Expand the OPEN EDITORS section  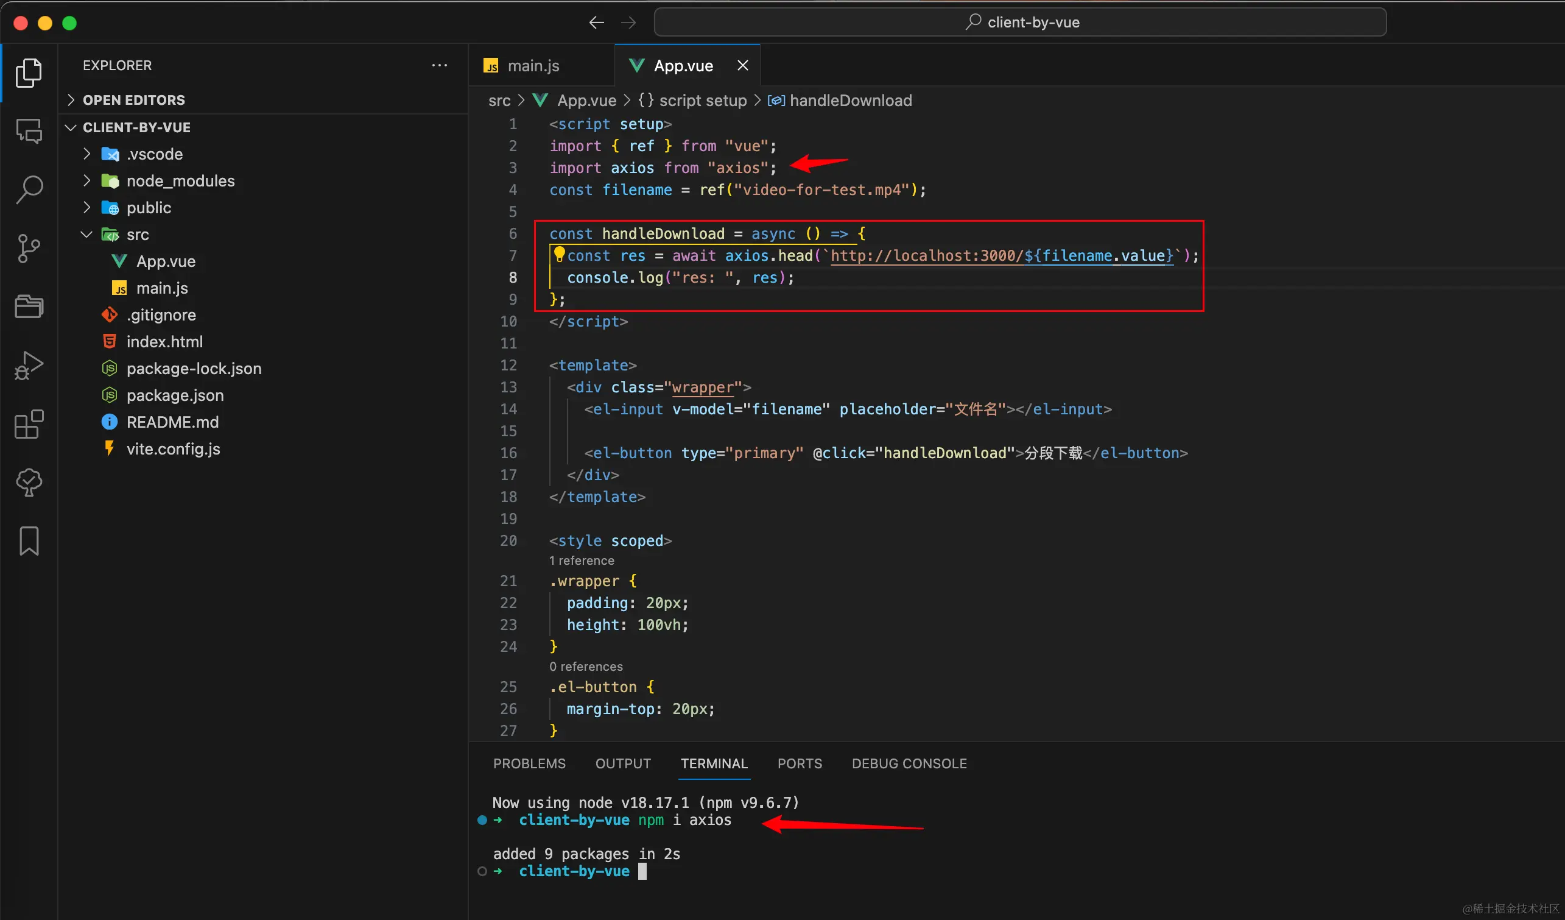click(x=71, y=100)
